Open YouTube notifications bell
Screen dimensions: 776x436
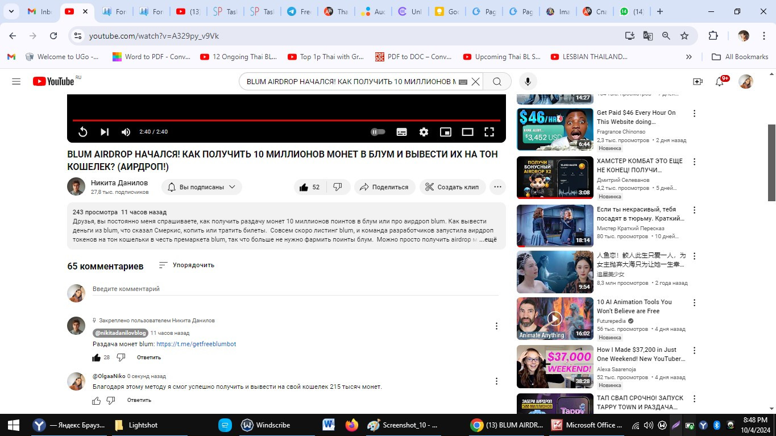(x=720, y=82)
